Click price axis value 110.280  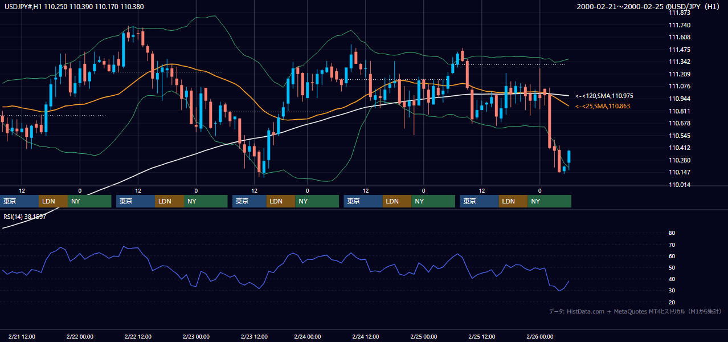[x=679, y=160]
